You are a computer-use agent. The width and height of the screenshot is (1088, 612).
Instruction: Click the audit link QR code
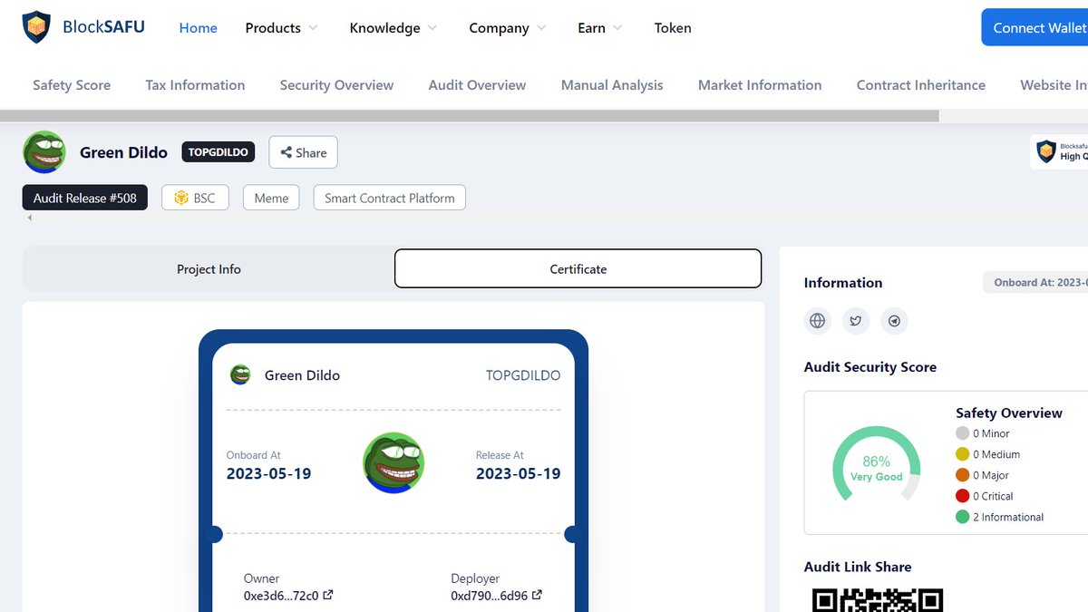(x=877, y=599)
